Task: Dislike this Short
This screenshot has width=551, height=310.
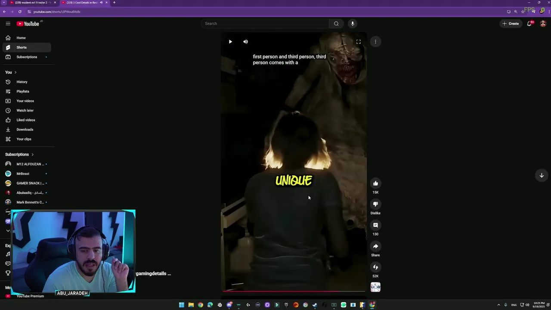Action: (x=375, y=204)
